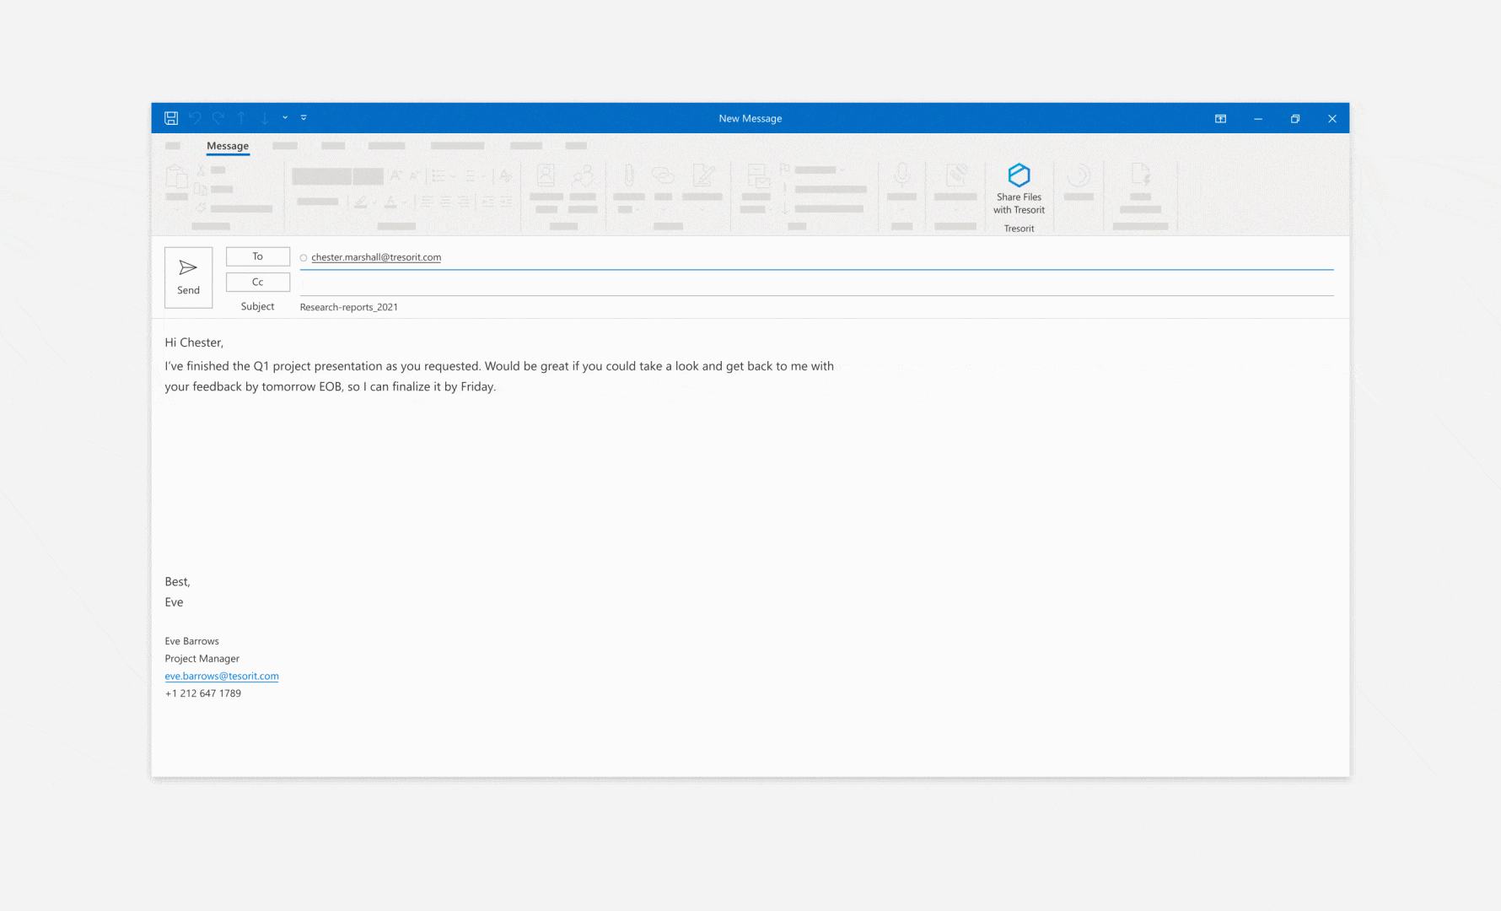Increase the paragraph indent

pyautogui.click(x=506, y=202)
